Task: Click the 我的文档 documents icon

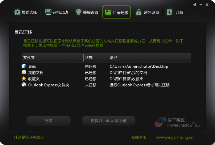Action: pyautogui.click(x=24, y=73)
